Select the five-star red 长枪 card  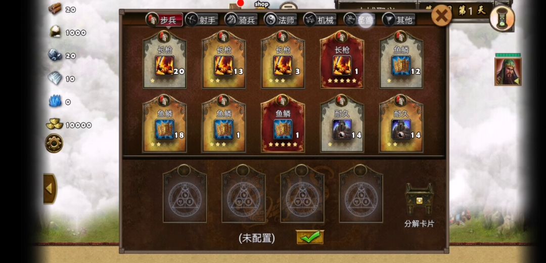(342, 60)
